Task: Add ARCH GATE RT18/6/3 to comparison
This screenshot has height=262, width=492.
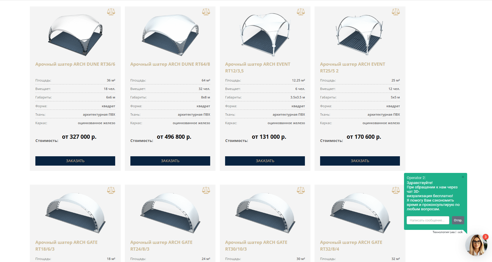Action: (x=111, y=190)
